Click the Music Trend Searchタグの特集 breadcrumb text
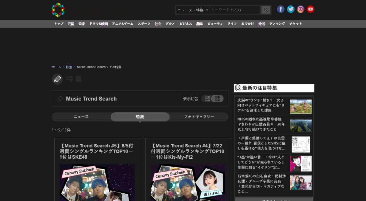This screenshot has height=201, width=366. coord(99,67)
